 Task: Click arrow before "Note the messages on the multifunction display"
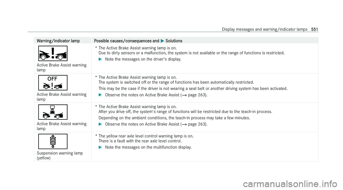[100, 147]
